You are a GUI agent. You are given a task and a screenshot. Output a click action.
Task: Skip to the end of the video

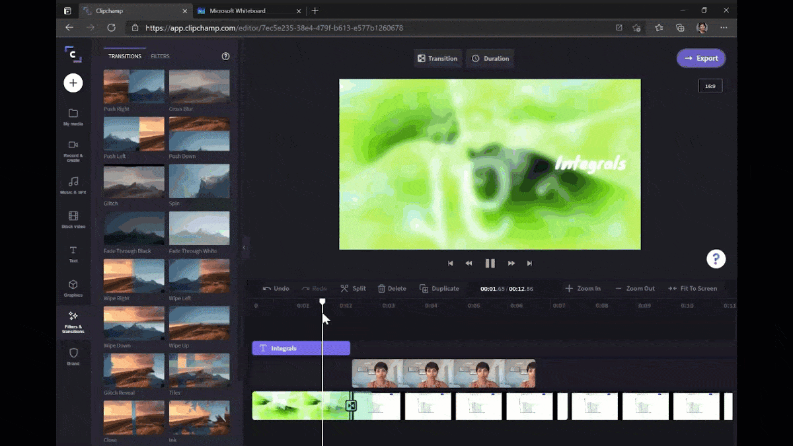point(529,263)
